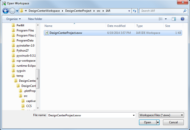190x130 pixels.
Task: Click the Forward navigation arrow
Action: 12,11
